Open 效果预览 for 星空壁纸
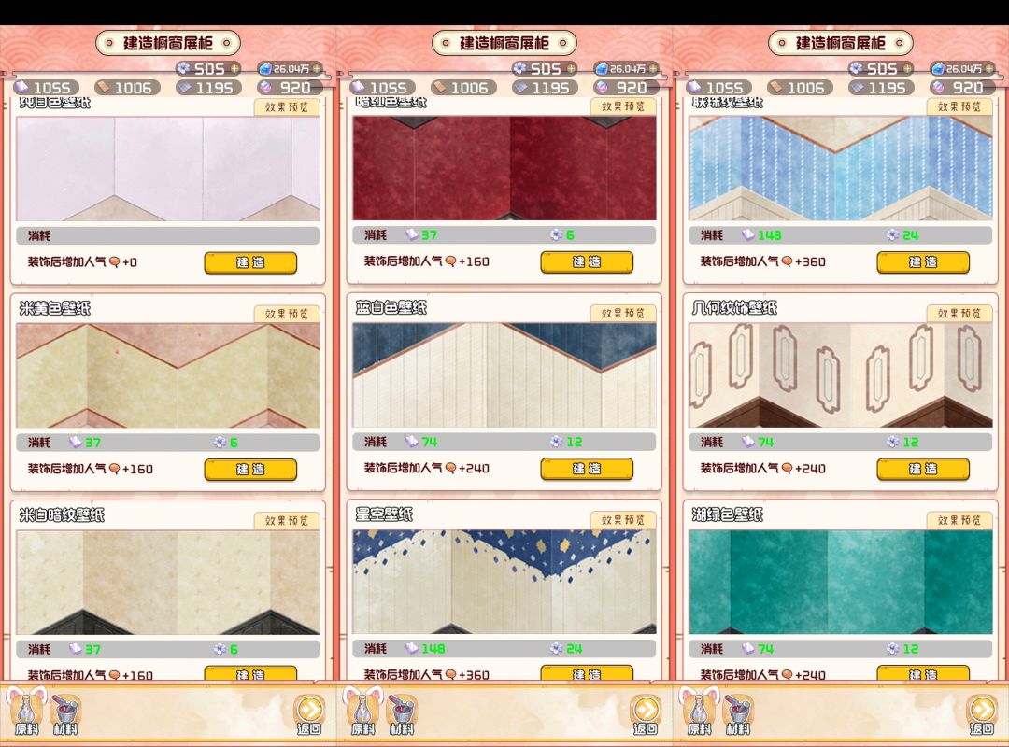 pos(622,520)
